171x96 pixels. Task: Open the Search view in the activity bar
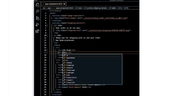pyautogui.click(x=37, y=11)
